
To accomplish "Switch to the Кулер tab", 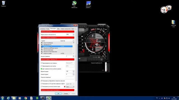I will (x=48, y=29).
